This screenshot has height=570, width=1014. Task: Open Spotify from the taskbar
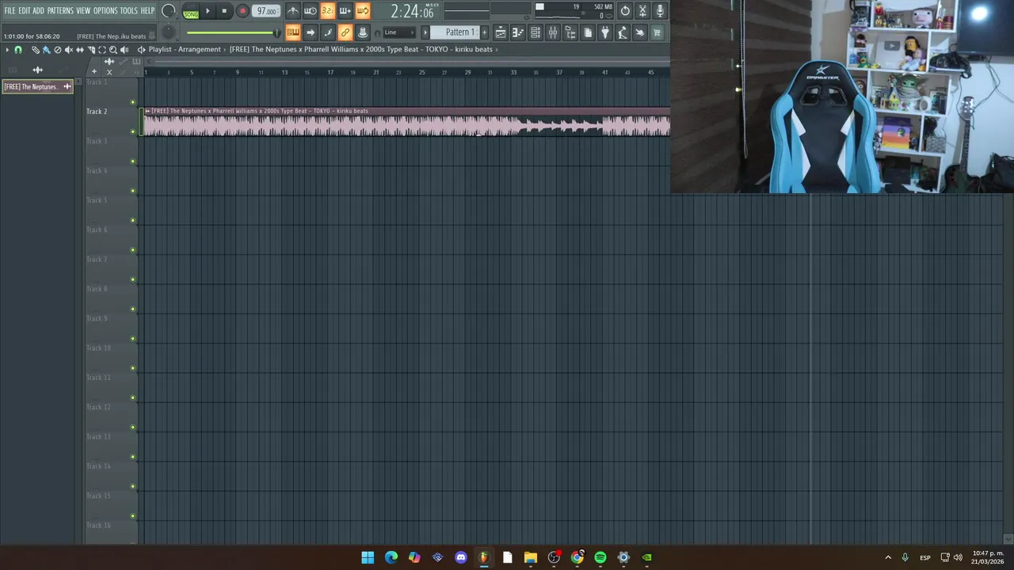point(600,557)
